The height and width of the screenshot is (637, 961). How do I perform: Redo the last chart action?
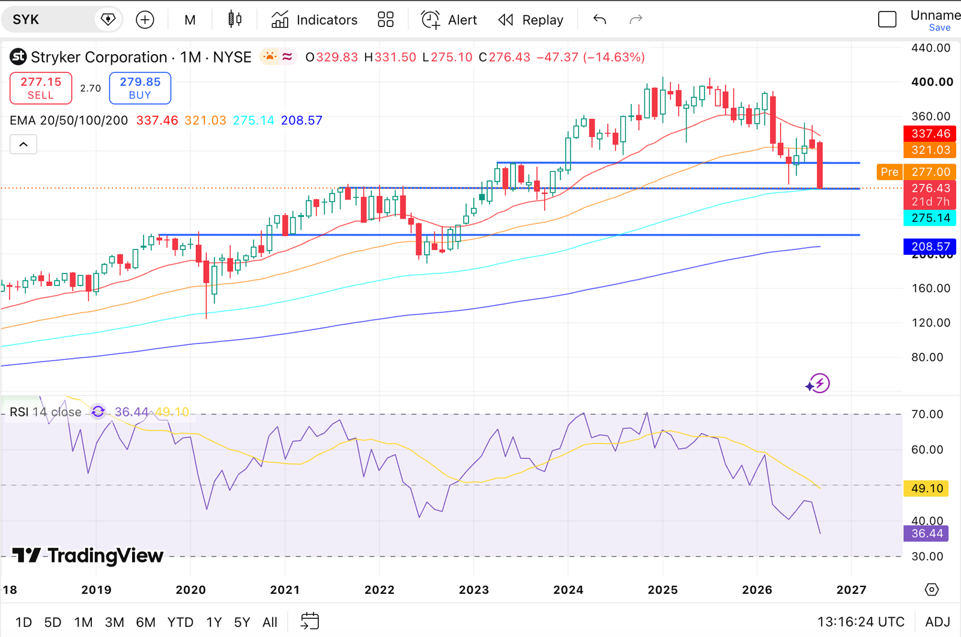point(635,20)
